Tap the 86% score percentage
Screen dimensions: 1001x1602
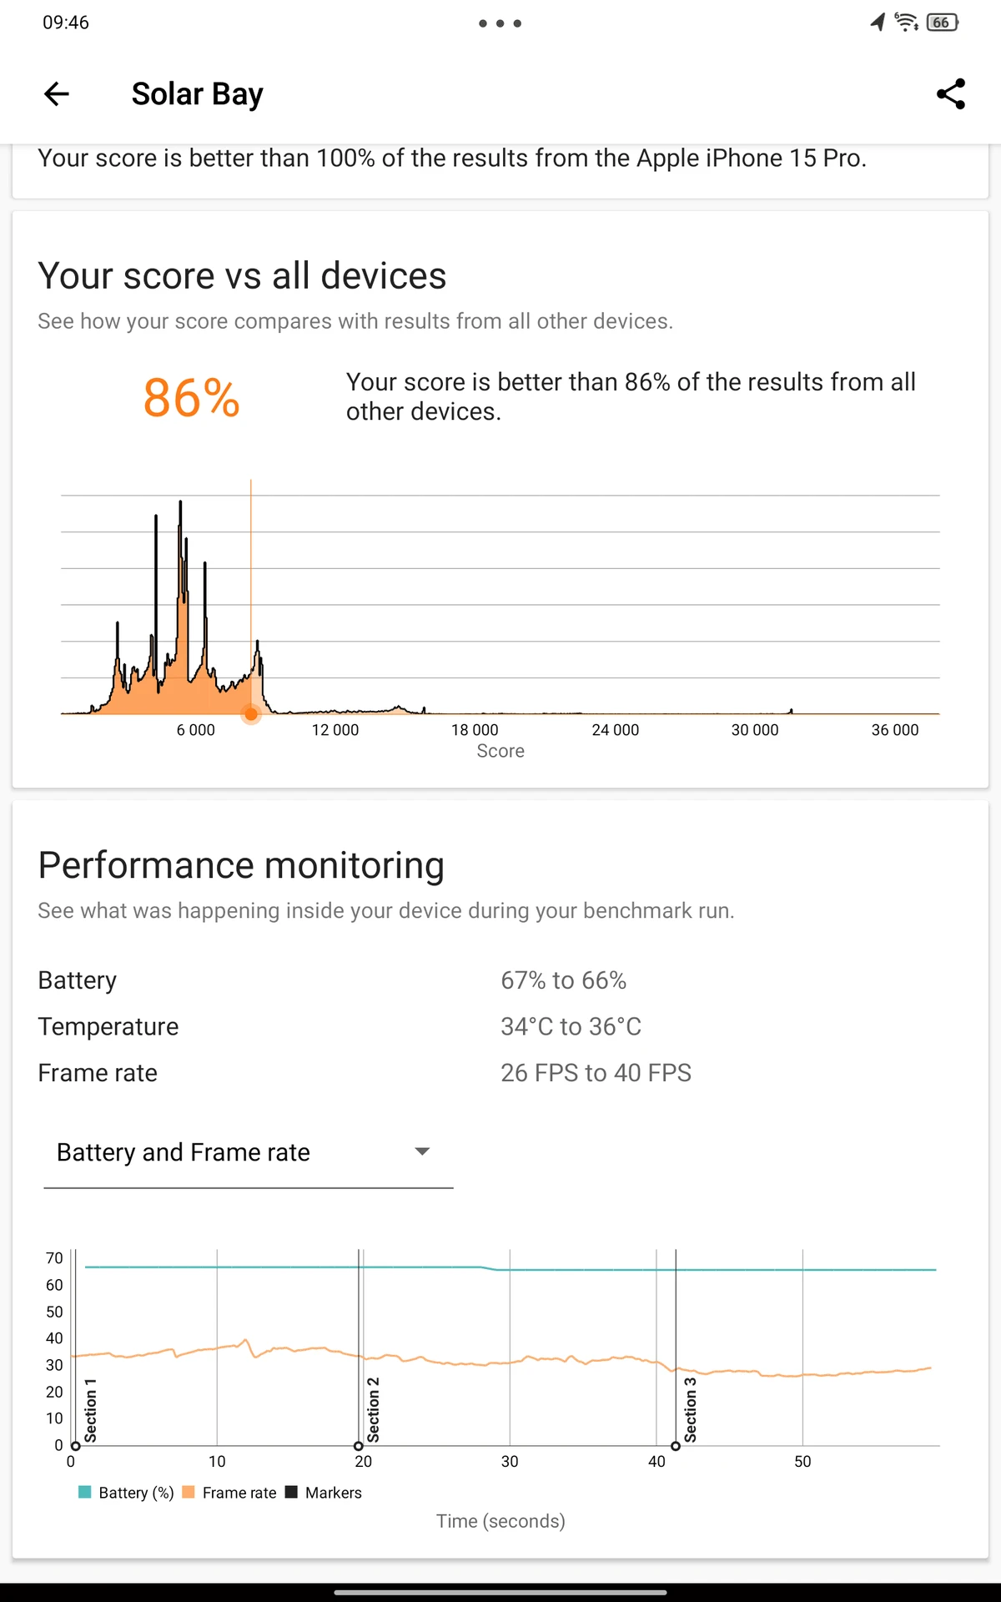click(x=192, y=397)
